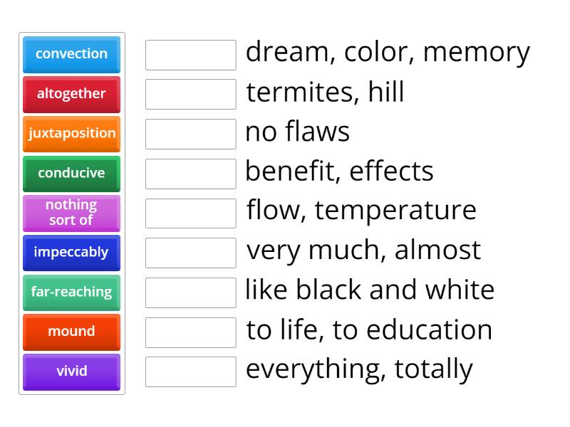Viewport: 570px width, 427px height.
Task: Select the empty box next to no flaws
Action: [190, 132]
